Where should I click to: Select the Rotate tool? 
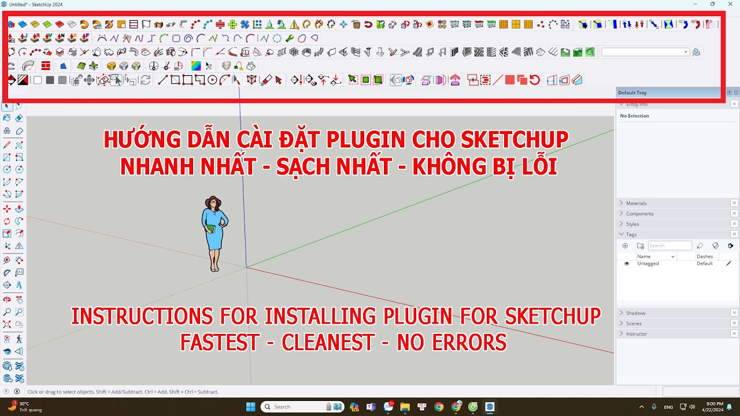7,221
